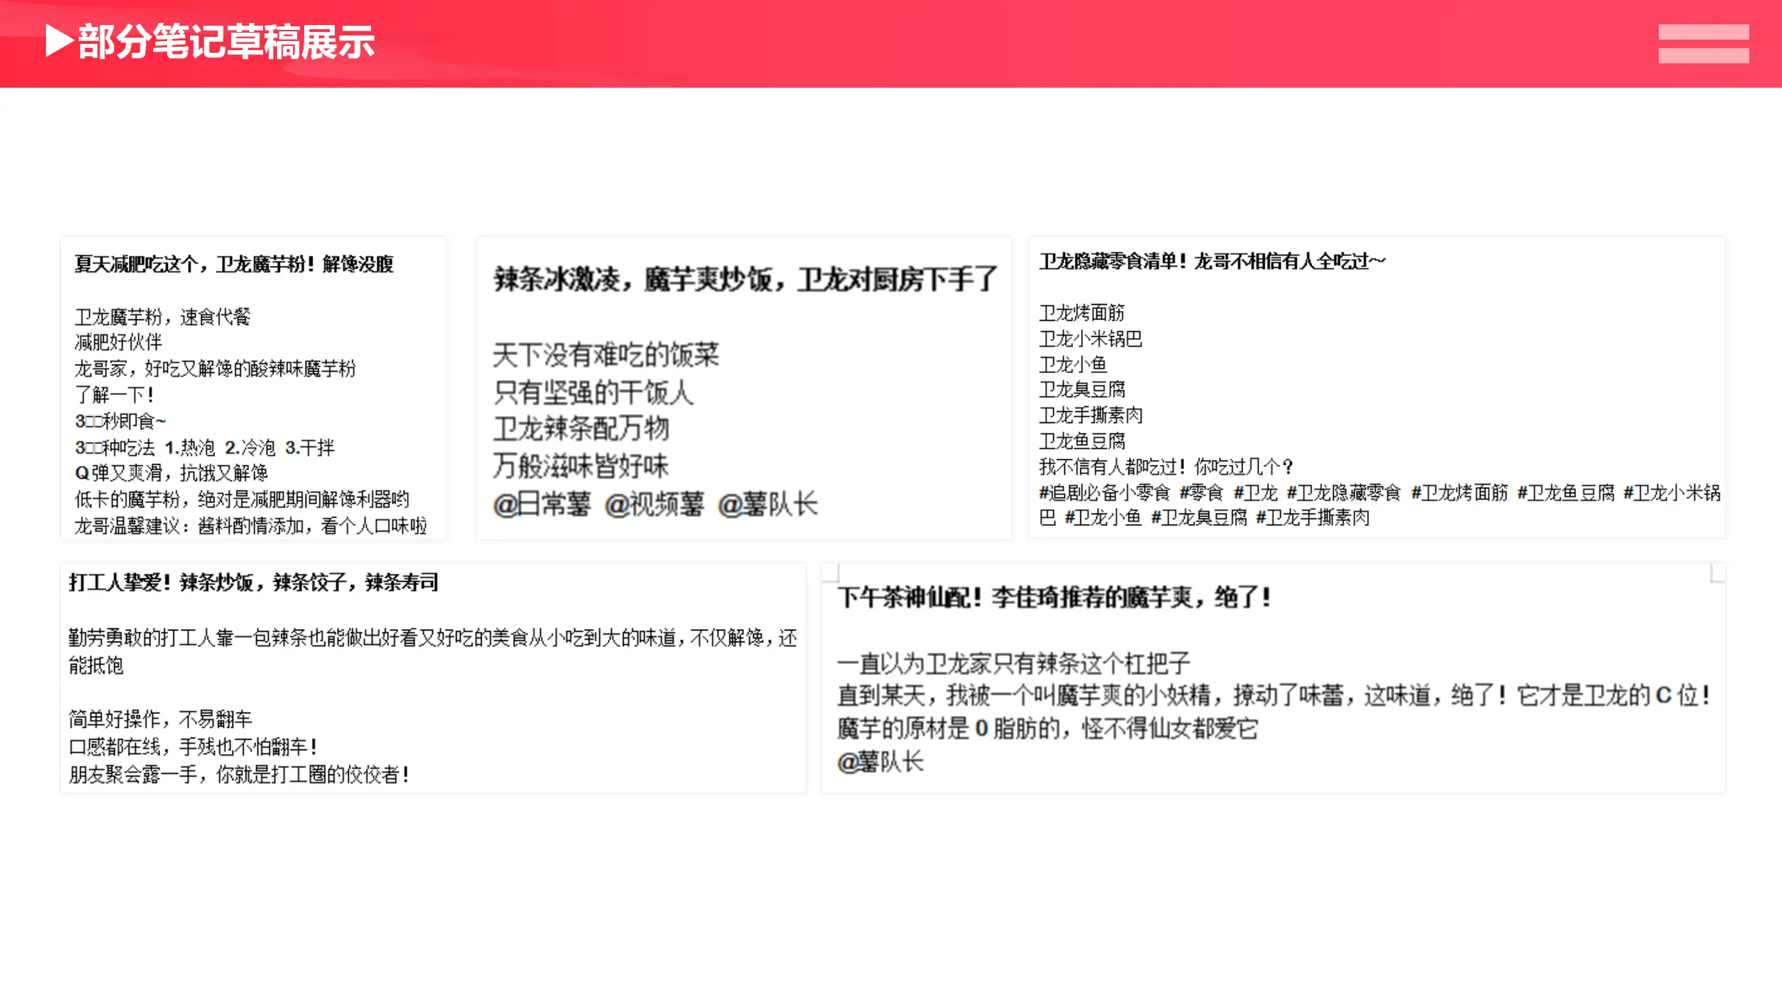Click the paragraph starting 勤劳勇敢的打工人
This screenshot has height=1002, width=1782.
tap(433, 651)
